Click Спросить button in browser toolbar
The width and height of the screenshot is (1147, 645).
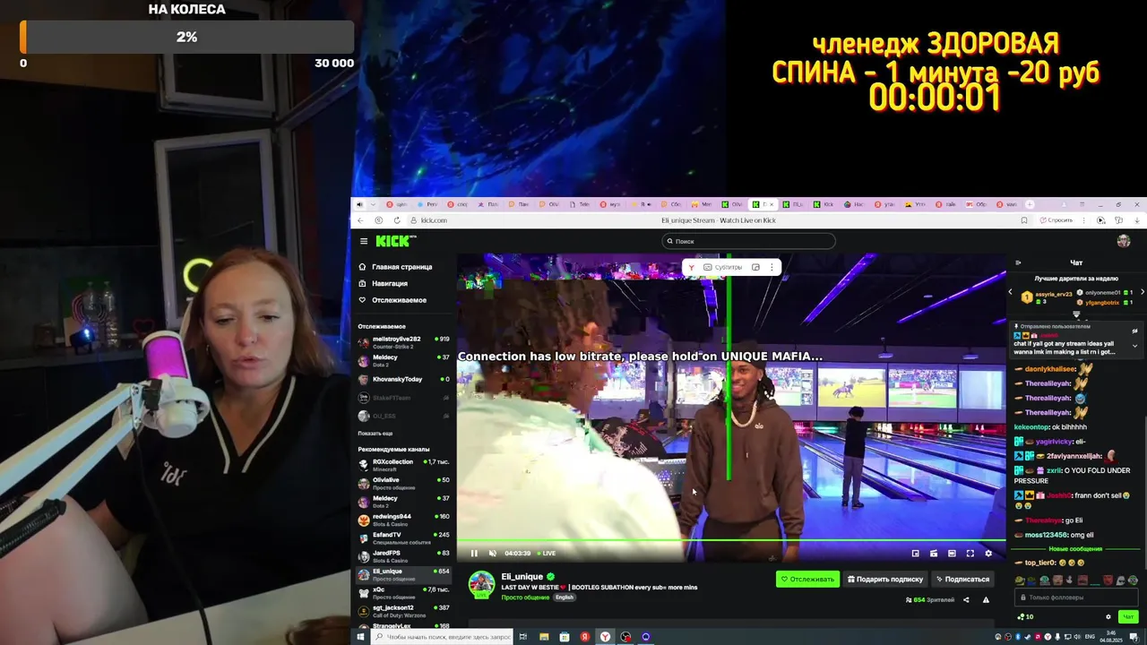(x=1056, y=220)
